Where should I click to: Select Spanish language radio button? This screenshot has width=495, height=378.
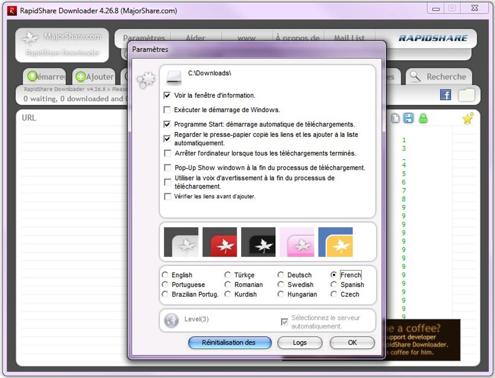(x=334, y=285)
